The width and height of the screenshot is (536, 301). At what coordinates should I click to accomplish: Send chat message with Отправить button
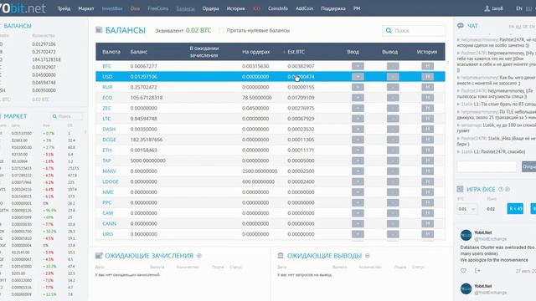coord(528,166)
